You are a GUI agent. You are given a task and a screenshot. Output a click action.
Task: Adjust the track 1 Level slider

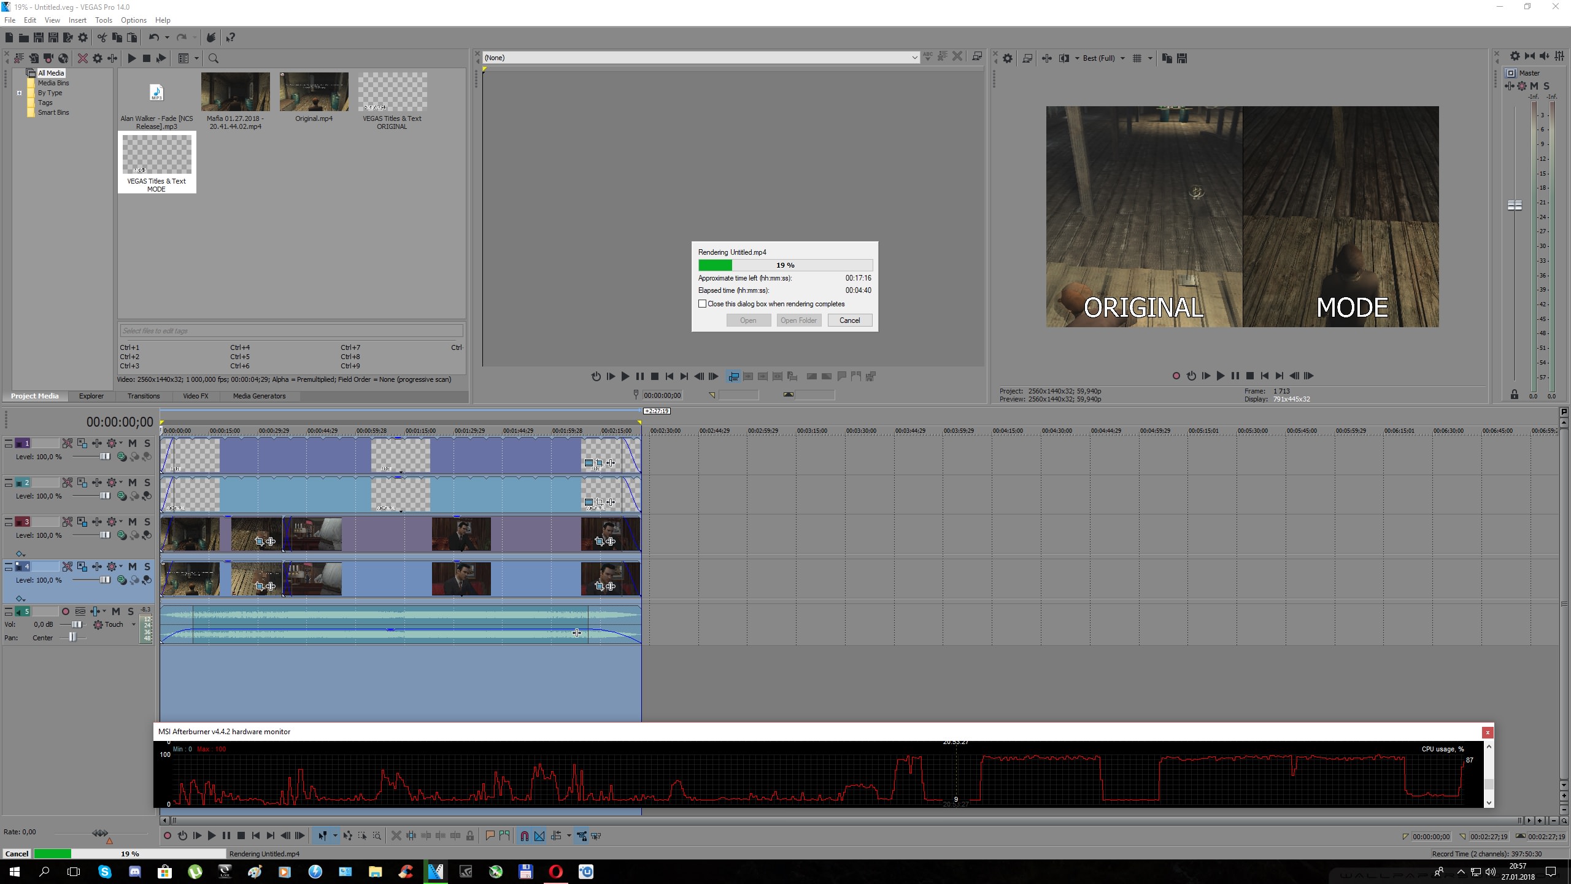(104, 457)
